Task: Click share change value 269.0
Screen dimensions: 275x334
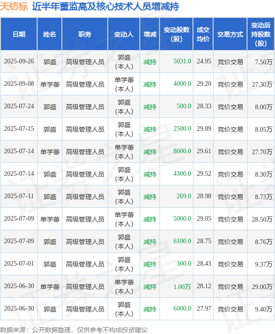Action: [184, 196]
